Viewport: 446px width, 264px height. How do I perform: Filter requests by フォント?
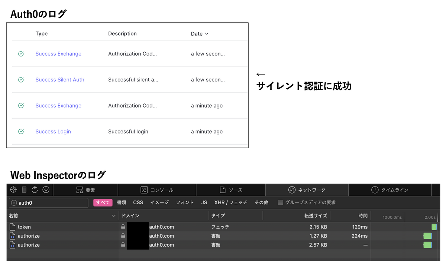pyautogui.click(x=185, y=202)
